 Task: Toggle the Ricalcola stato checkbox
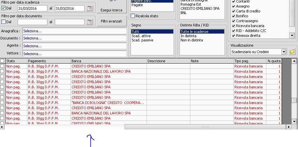[133, 16]
